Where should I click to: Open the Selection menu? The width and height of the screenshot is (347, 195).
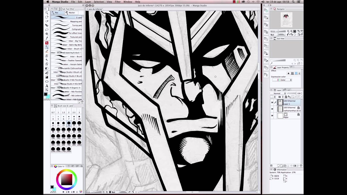[x=99, y=2]
